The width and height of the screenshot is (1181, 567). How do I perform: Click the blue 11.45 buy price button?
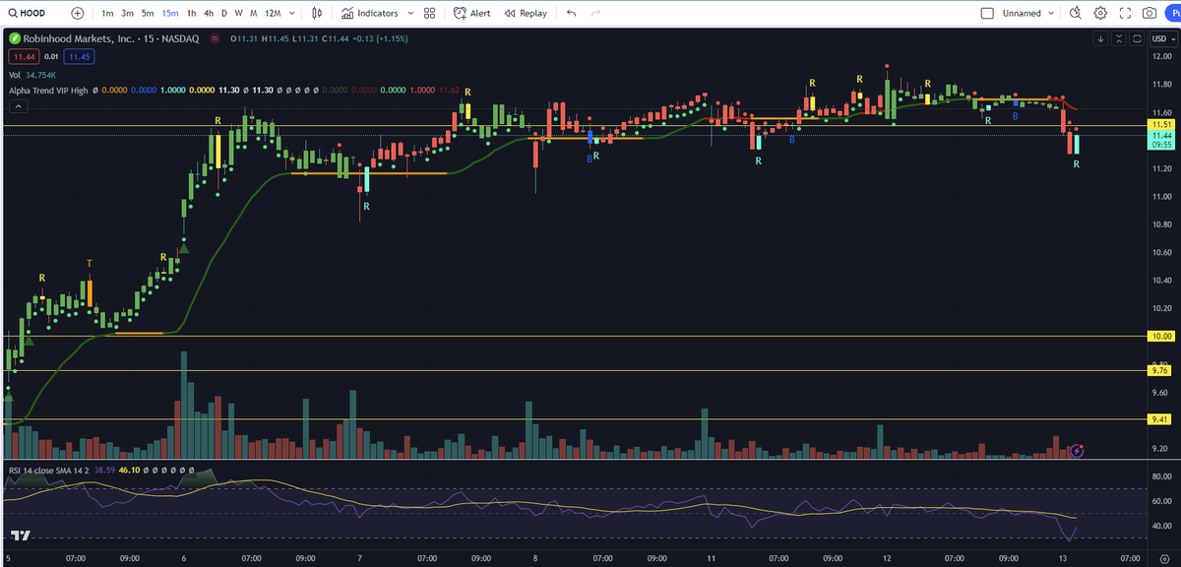pyautogui.click(x=80, y=57)
